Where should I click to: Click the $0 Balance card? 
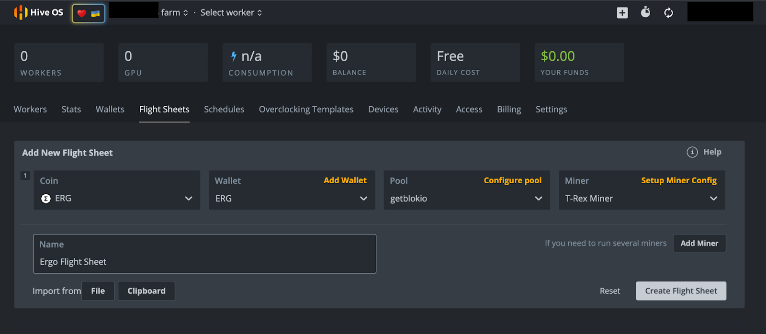click(371, 62)
